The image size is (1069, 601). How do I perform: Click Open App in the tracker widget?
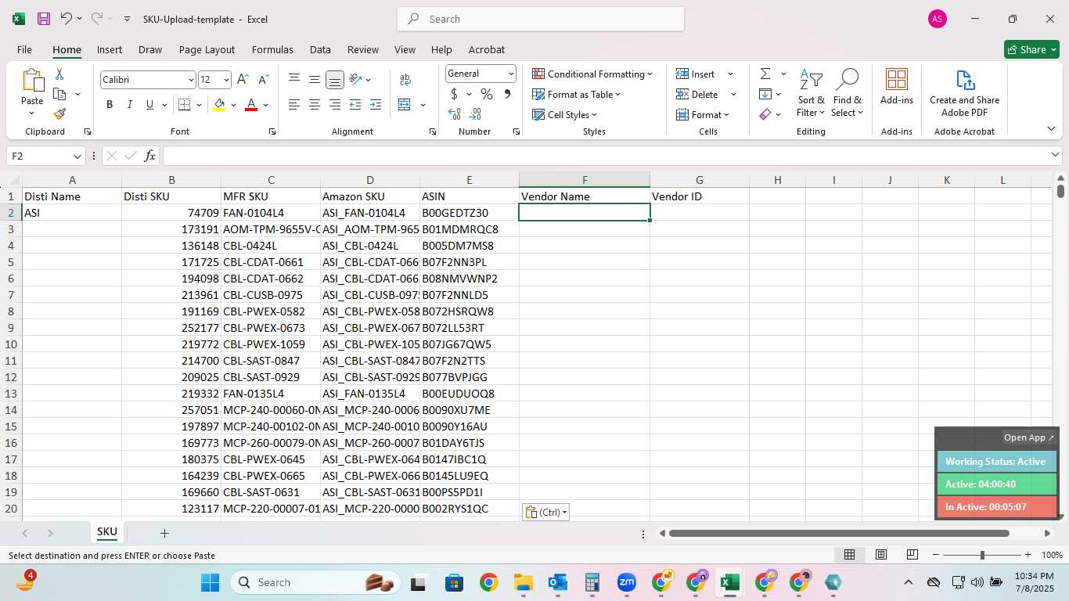1028,437
